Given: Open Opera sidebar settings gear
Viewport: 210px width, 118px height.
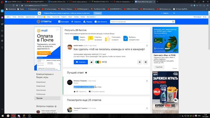Looking at the screenshot, I should pos(2,41).
